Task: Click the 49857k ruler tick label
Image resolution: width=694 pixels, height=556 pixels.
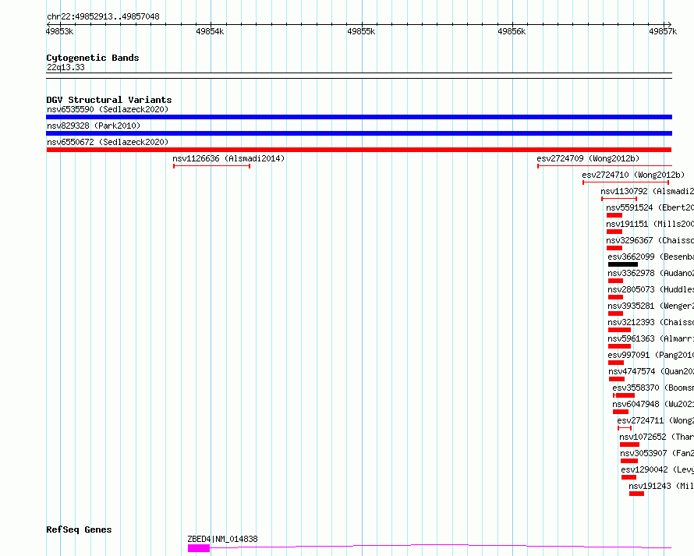Action: click(663, 31)
